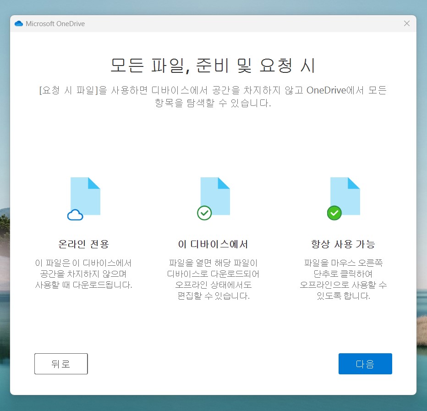Click the text 이 파일은 이 디바이스에서 공간을 차지하지 않으며
The image size is (427, 411).
[x=83, y=269]
